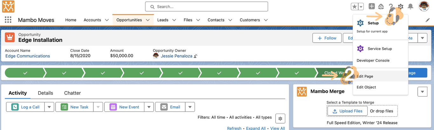Open the Log a Call dropdown arrow

(x=49, y=107)
